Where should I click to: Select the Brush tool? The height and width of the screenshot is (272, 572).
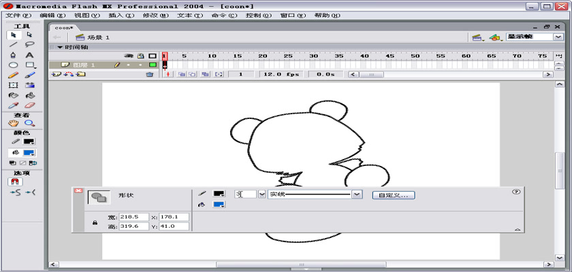(29, 75)
